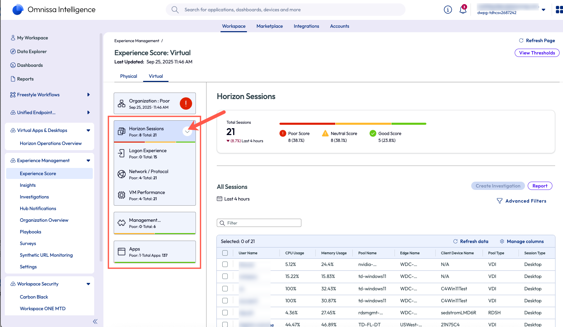The image size is (563, 327).
Task: Toggle the select-all sessions checkbox
Action: [225, 253]
